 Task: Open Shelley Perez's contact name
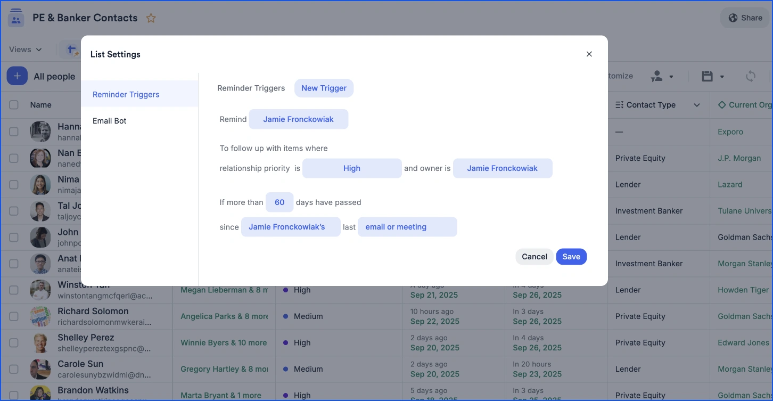click(x=86, y=338)
